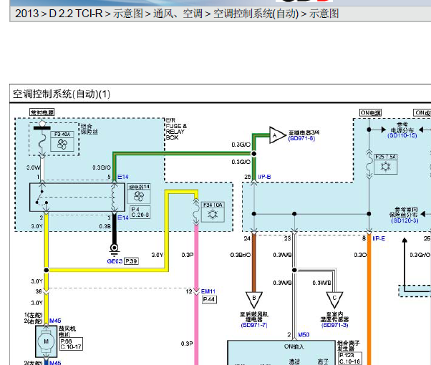Click the 0.3B black ground wire label
The width and height of the screenshot is (431, 365).
point(105,226)
